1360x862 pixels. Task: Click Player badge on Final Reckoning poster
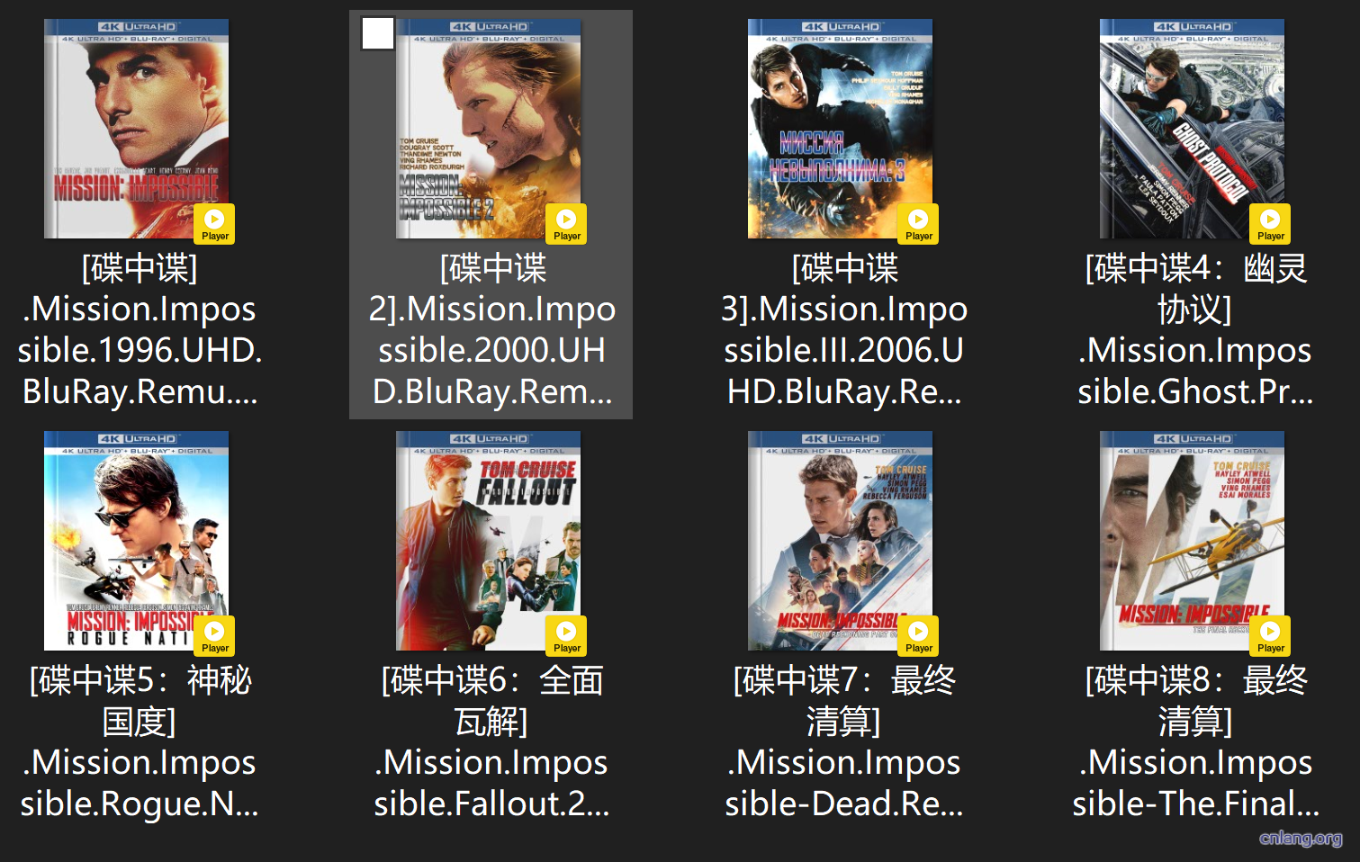coord(1270,635)
